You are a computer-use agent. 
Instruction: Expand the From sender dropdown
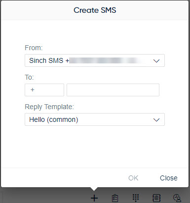coord(95,60)
